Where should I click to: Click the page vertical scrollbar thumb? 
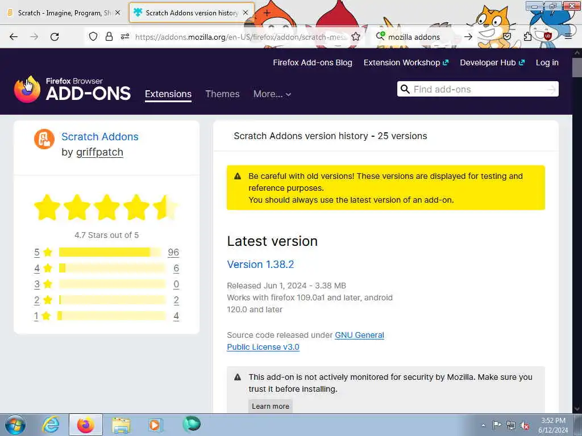click(x=577, y=68)
